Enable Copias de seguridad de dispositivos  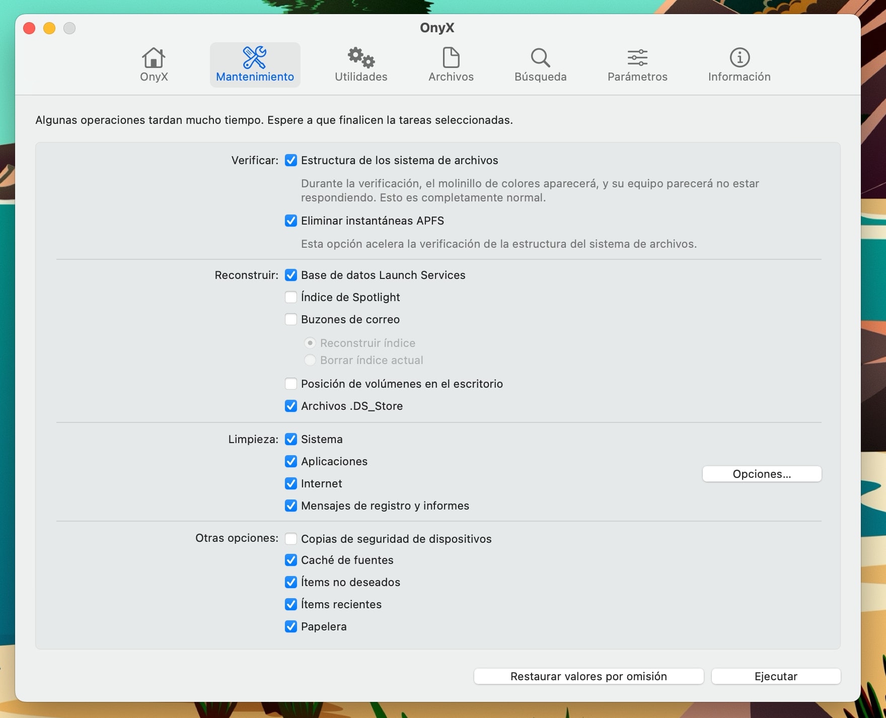click(x=291, y=539)
